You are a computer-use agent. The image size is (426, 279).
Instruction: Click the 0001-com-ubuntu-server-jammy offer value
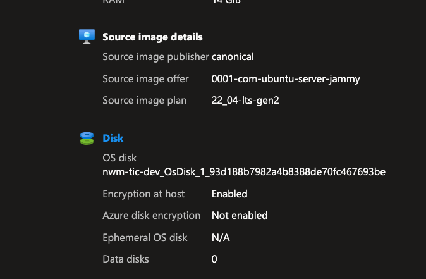pyautogui.click(x=286, y=79)
